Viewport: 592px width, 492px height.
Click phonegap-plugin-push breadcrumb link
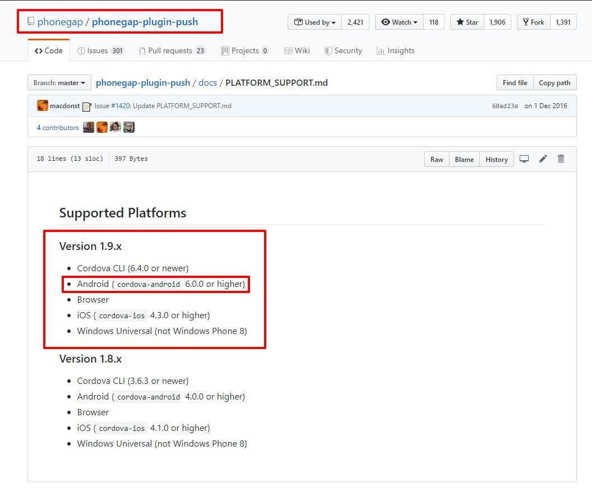point(143,82)
